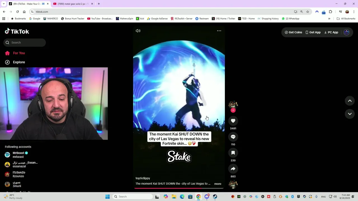Open File Explorer from the taskbar
358x201 pixels.
click(174, 197)
